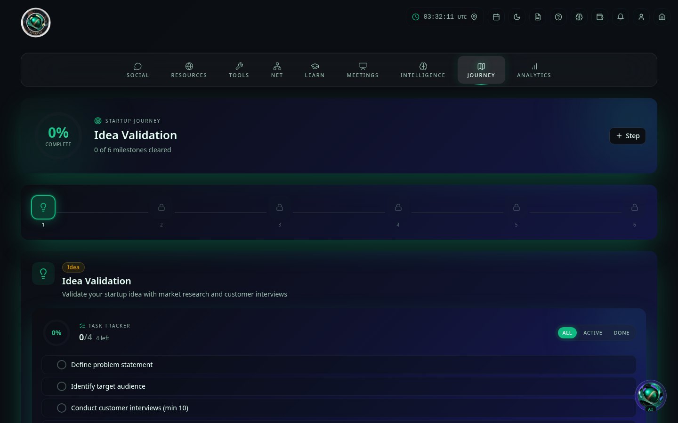Open the Analytics tab
Screen dimensions: 678x423
point(534,70)
